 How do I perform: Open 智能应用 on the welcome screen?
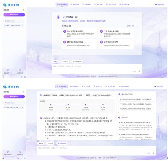pos(159,5)
